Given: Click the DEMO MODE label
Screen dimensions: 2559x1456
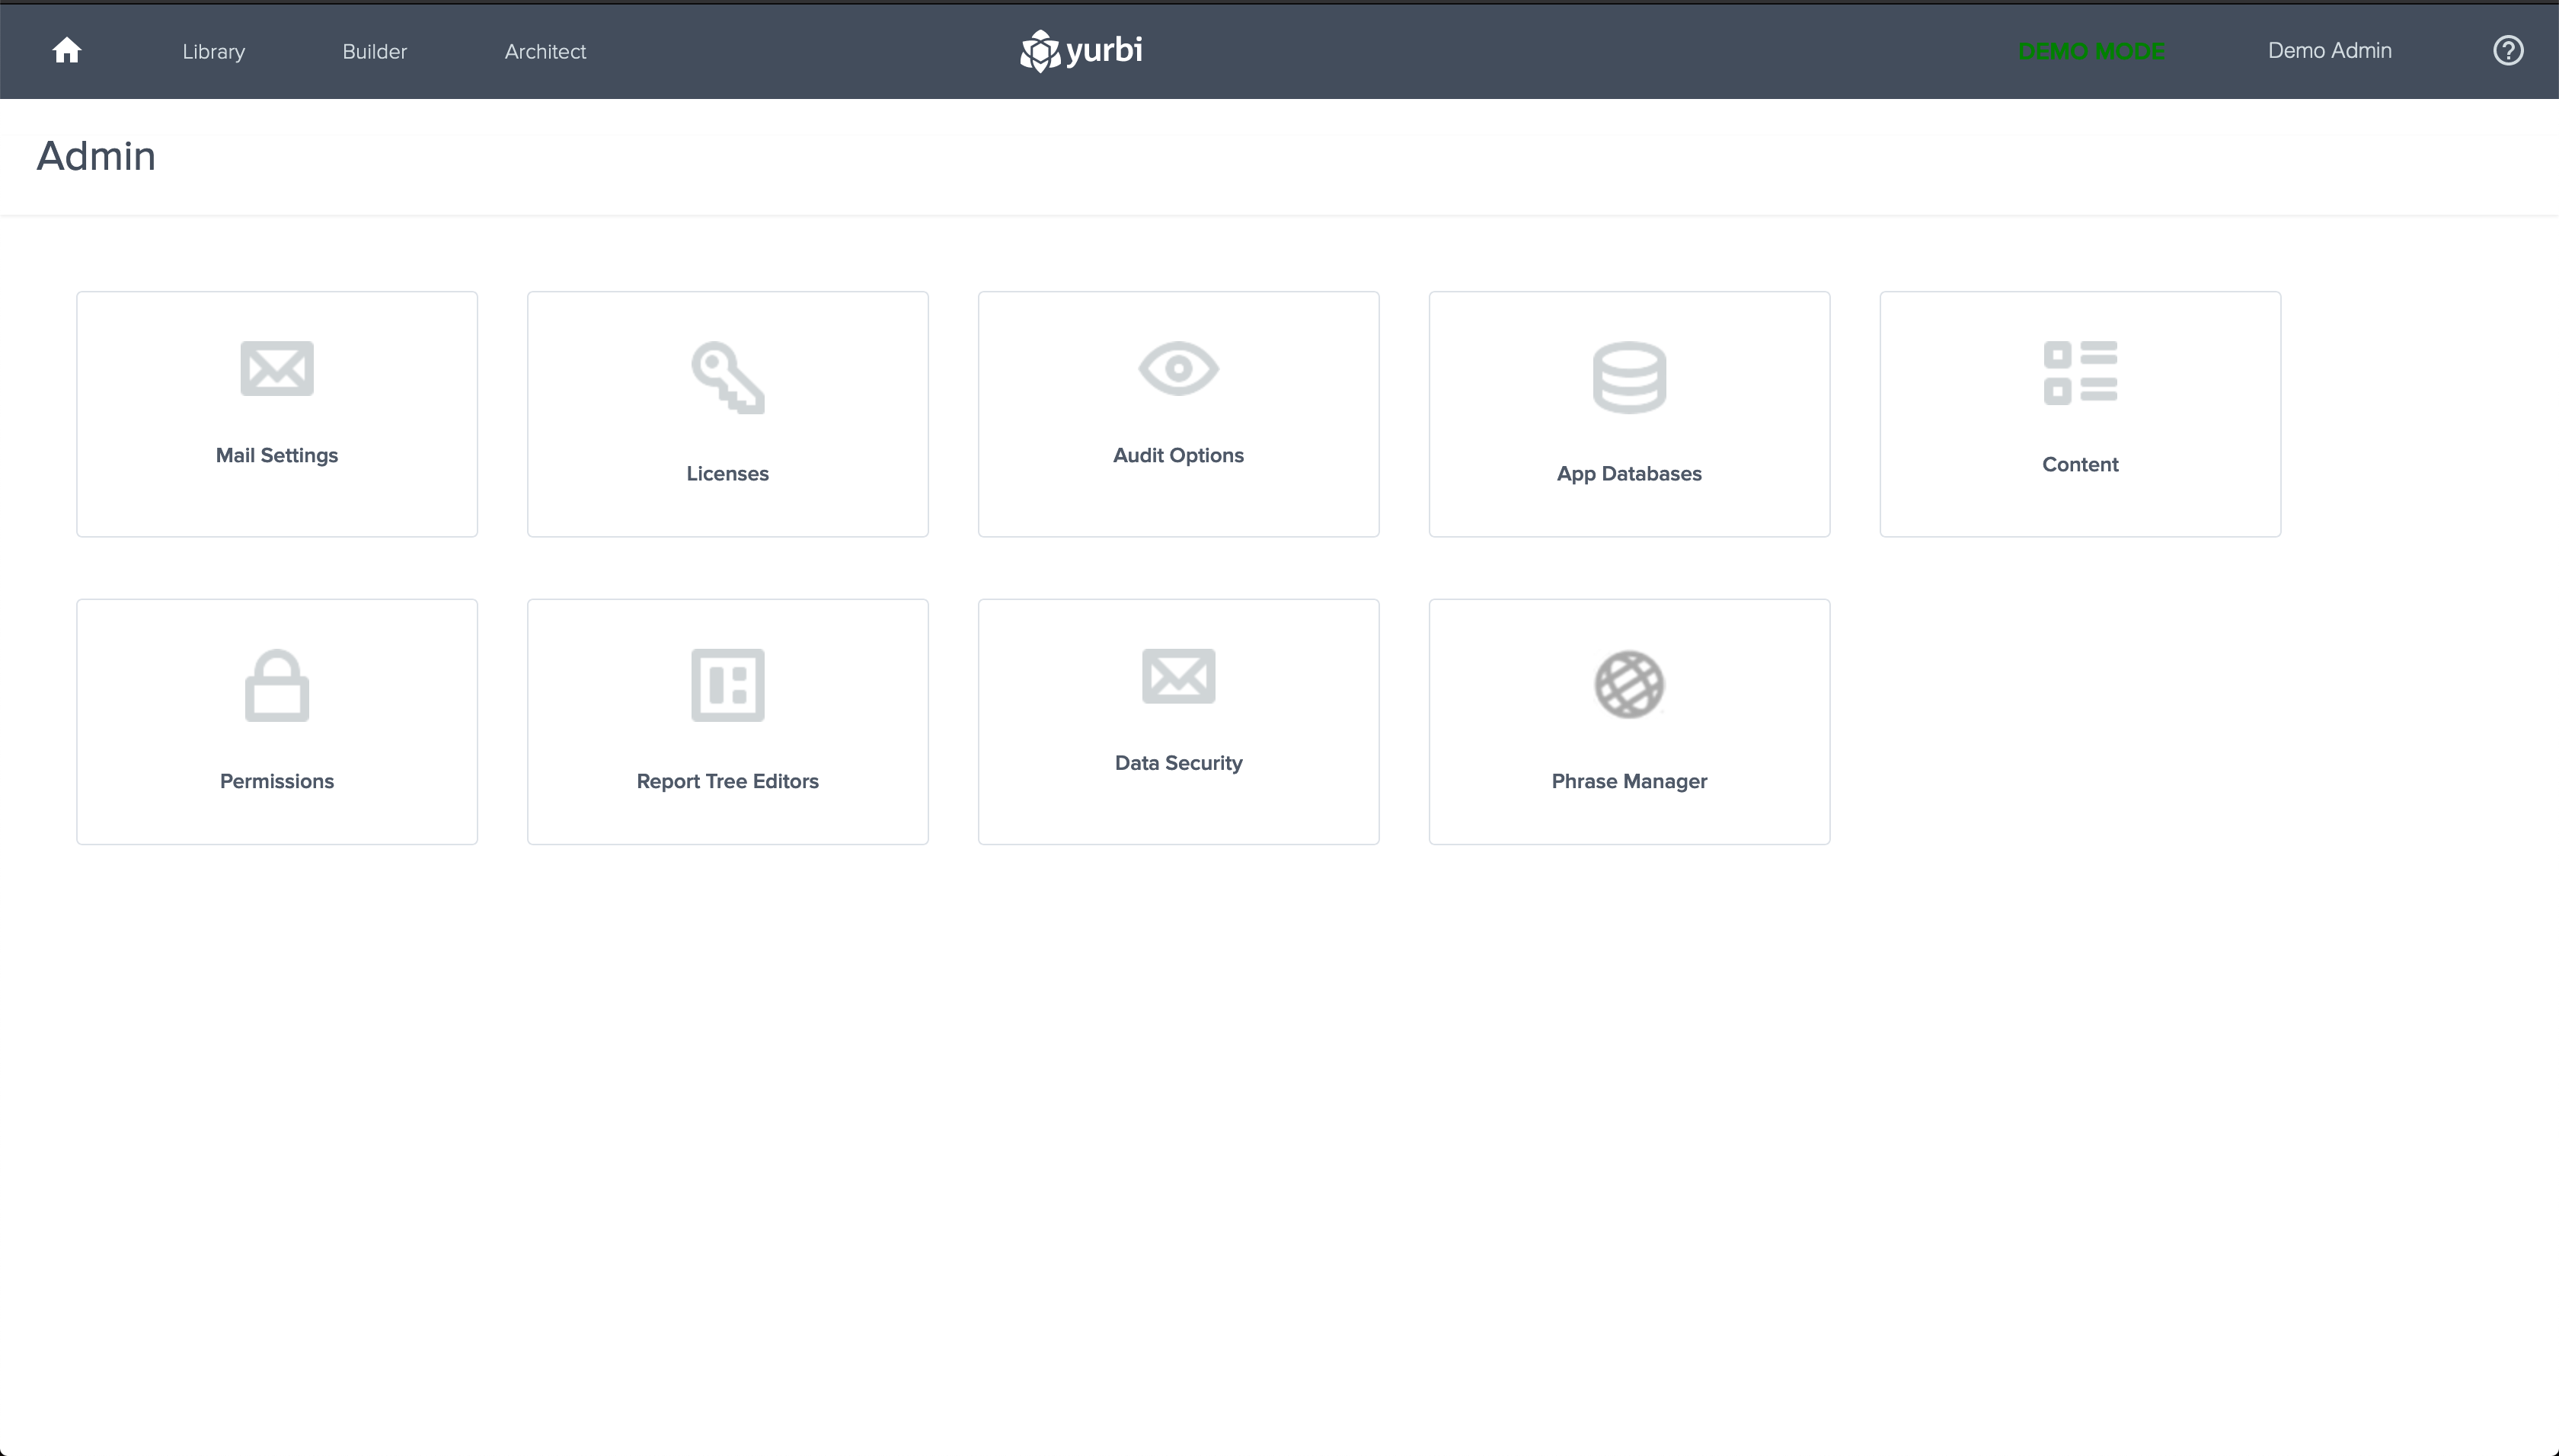Looking at the screenshot, I should (x=2091, y=52).
